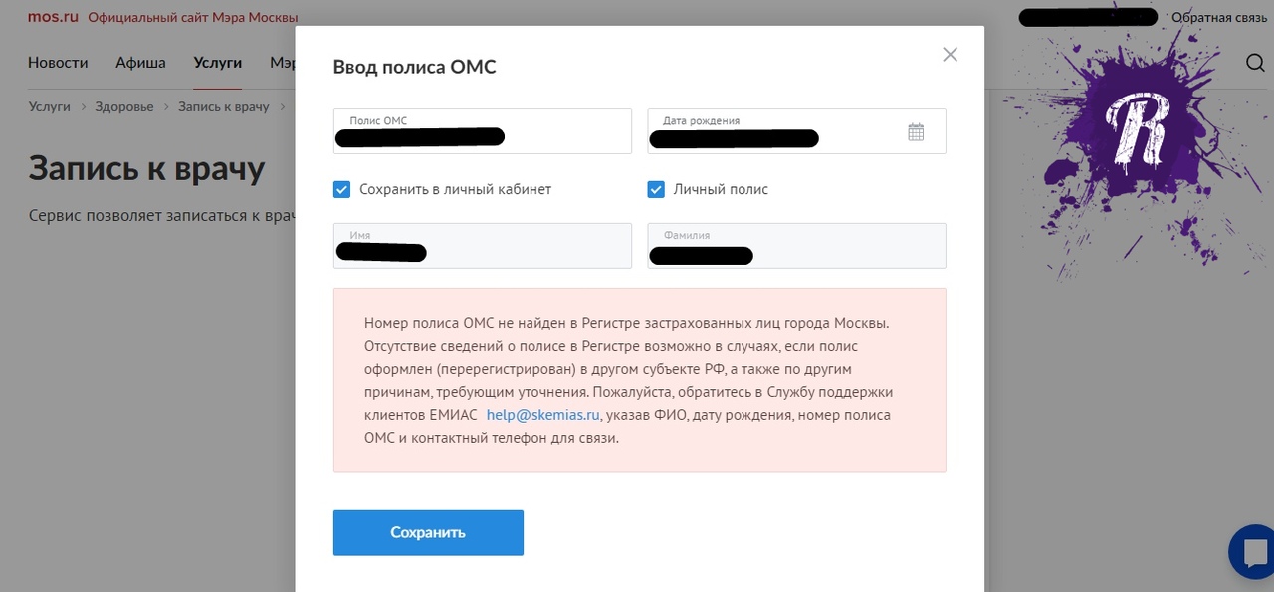
Task: Open the chat support bubble
Action: [1252, 551]
